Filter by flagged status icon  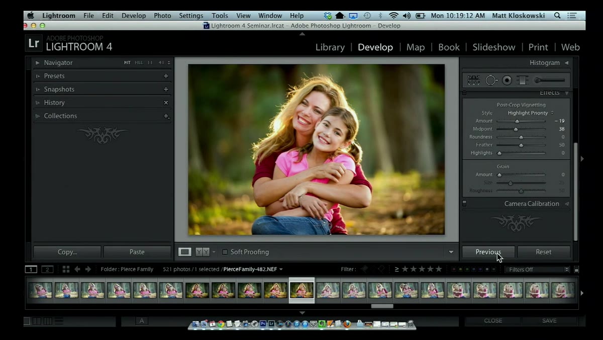[365, 269]
